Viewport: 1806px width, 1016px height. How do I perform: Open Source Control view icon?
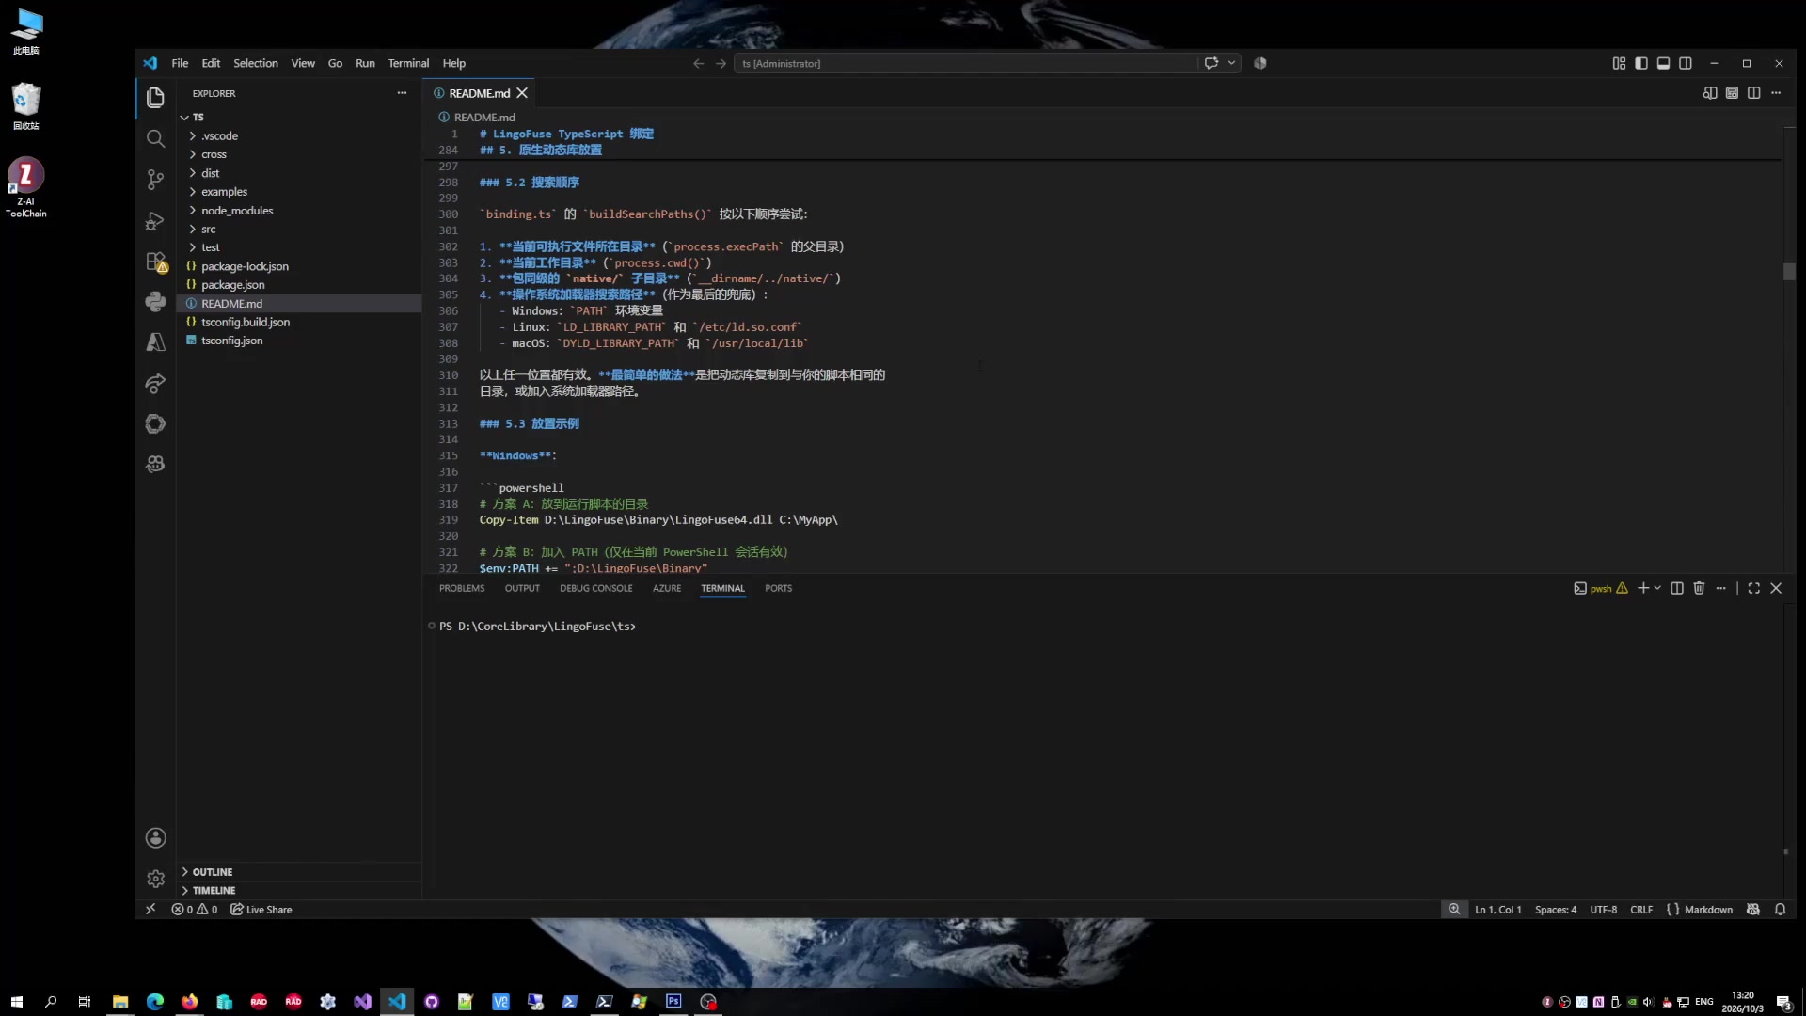click(x=155, y=180)
